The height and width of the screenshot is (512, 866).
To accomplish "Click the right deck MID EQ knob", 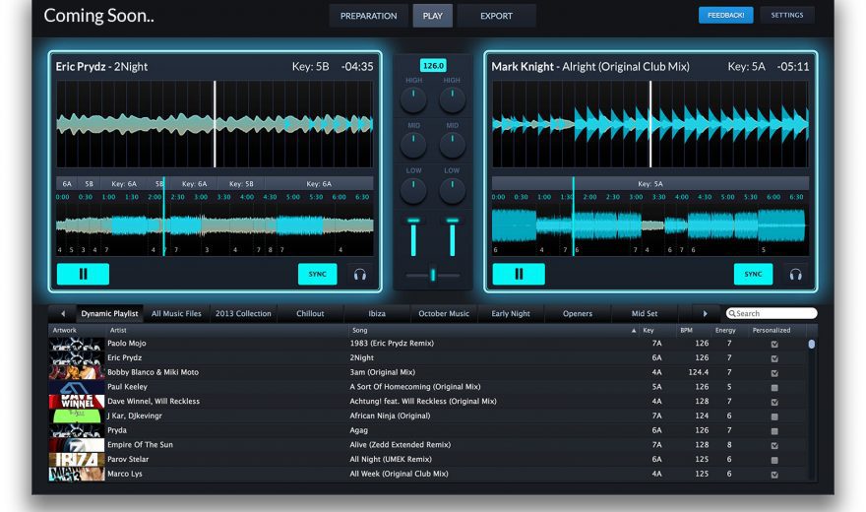I will pos(452,145).
